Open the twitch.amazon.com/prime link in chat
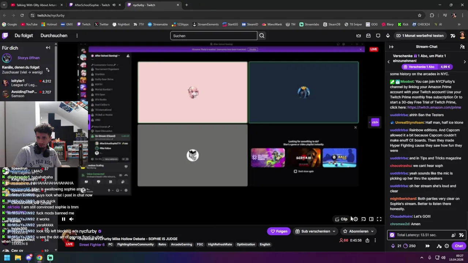 tap(434, 107)
